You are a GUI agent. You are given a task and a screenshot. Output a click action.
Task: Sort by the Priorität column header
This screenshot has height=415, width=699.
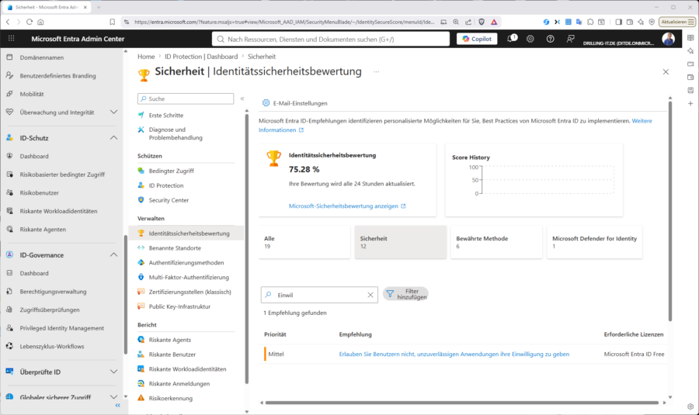tap(275, 334)
